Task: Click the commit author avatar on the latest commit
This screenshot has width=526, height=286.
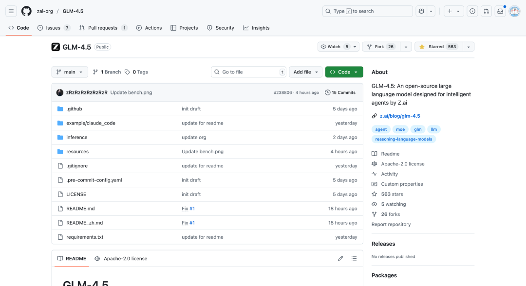Action: pyautogui.click(x=60, y=92)
